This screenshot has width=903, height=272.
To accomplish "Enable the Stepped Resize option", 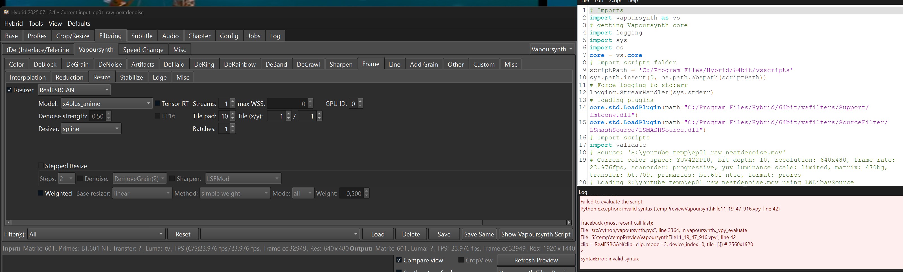I will pos(41,166).
